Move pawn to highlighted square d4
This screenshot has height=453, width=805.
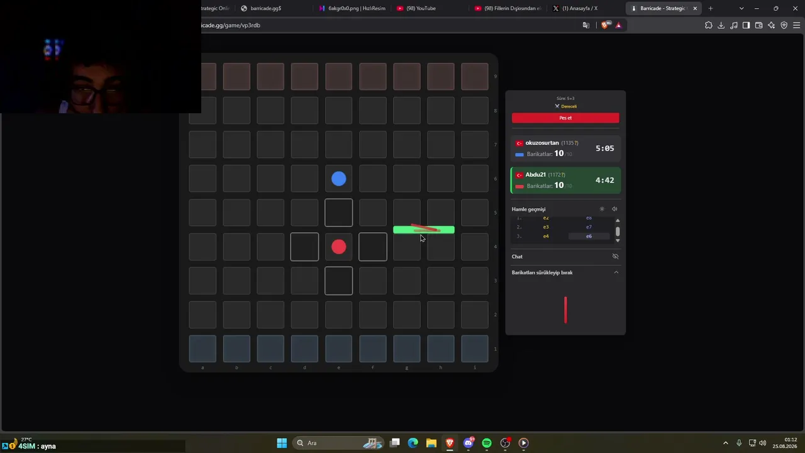pyautogui.click(x=304, y=247)
